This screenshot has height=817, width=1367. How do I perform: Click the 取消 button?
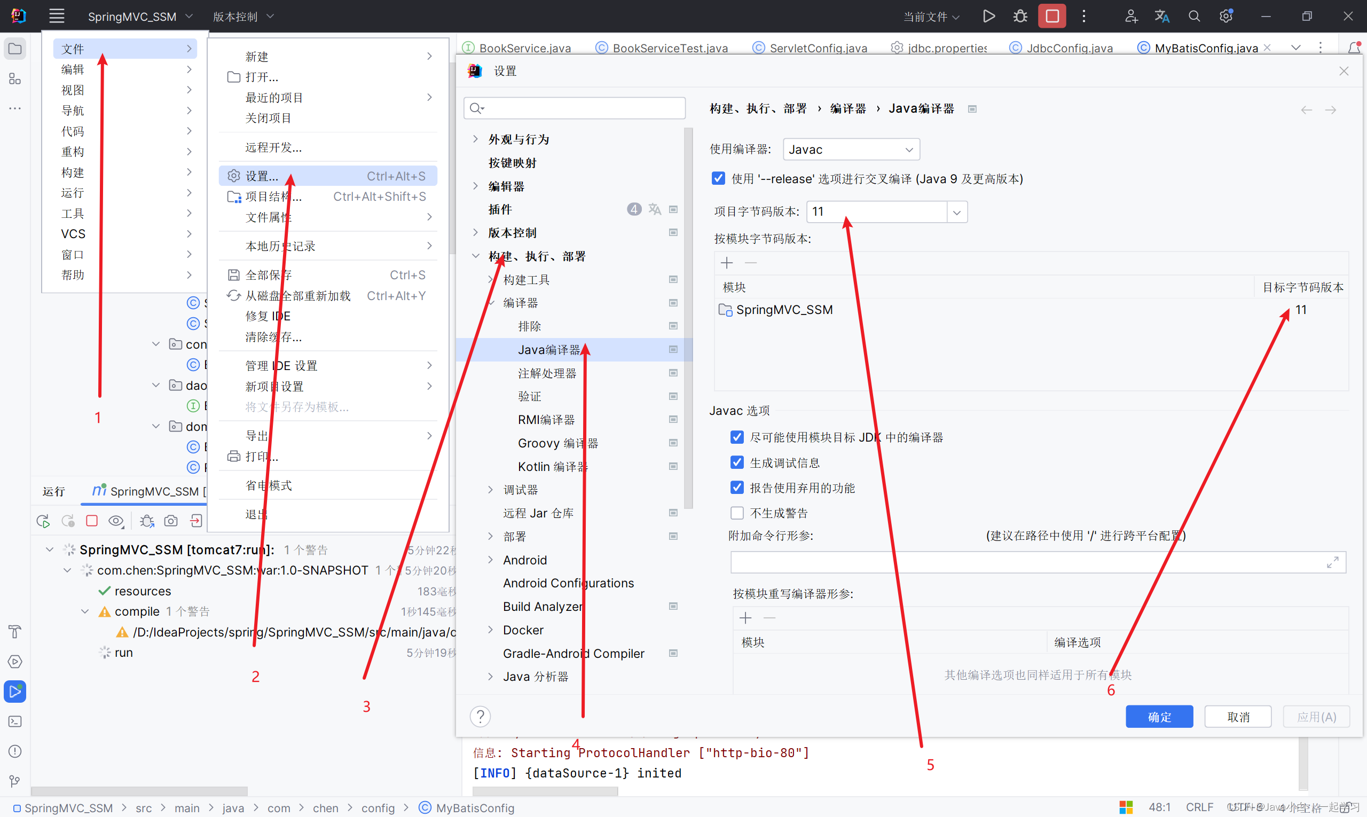click(1238, 716)
